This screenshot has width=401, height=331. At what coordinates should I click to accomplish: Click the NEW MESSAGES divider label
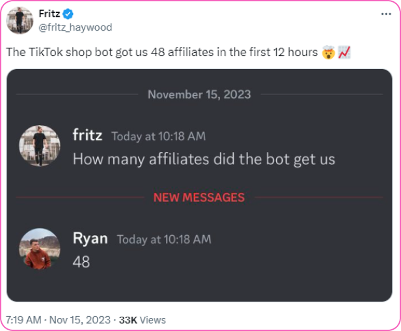199,197
